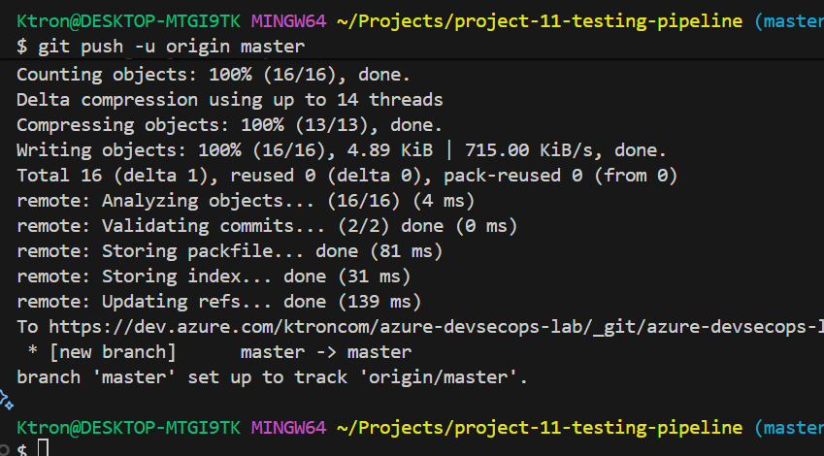
Task: Click Ktron@DESKTOP-MTGI9TK in the bottom prompt
Action: pyautogui.click(x=128, y=427)
